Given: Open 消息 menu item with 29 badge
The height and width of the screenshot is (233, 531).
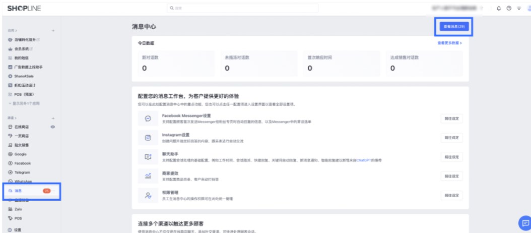Looking at the screenshot, I should click(x=18, y=191).
